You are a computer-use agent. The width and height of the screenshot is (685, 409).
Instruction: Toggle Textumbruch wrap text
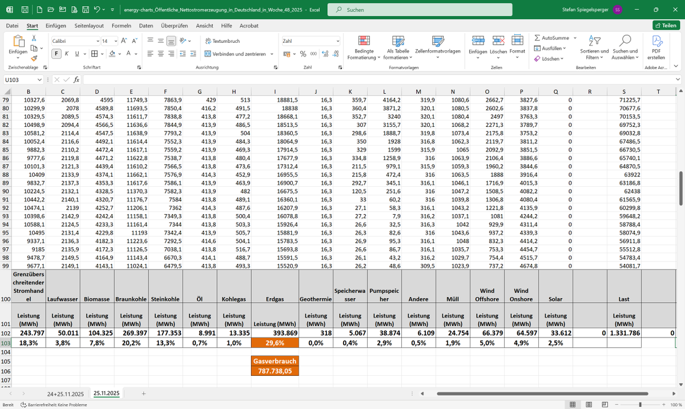pyautogui.click(x=222, y=41)
